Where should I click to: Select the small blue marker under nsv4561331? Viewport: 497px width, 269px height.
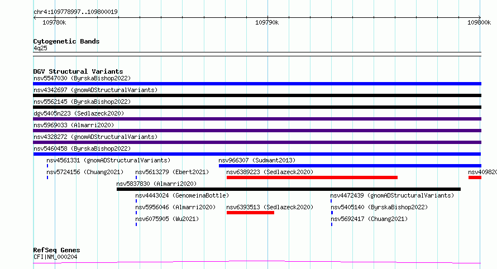(x=47, y=166)
